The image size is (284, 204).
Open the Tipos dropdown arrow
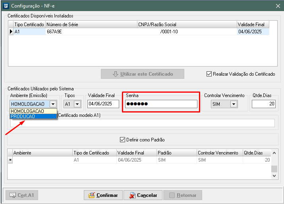[77, 104]
